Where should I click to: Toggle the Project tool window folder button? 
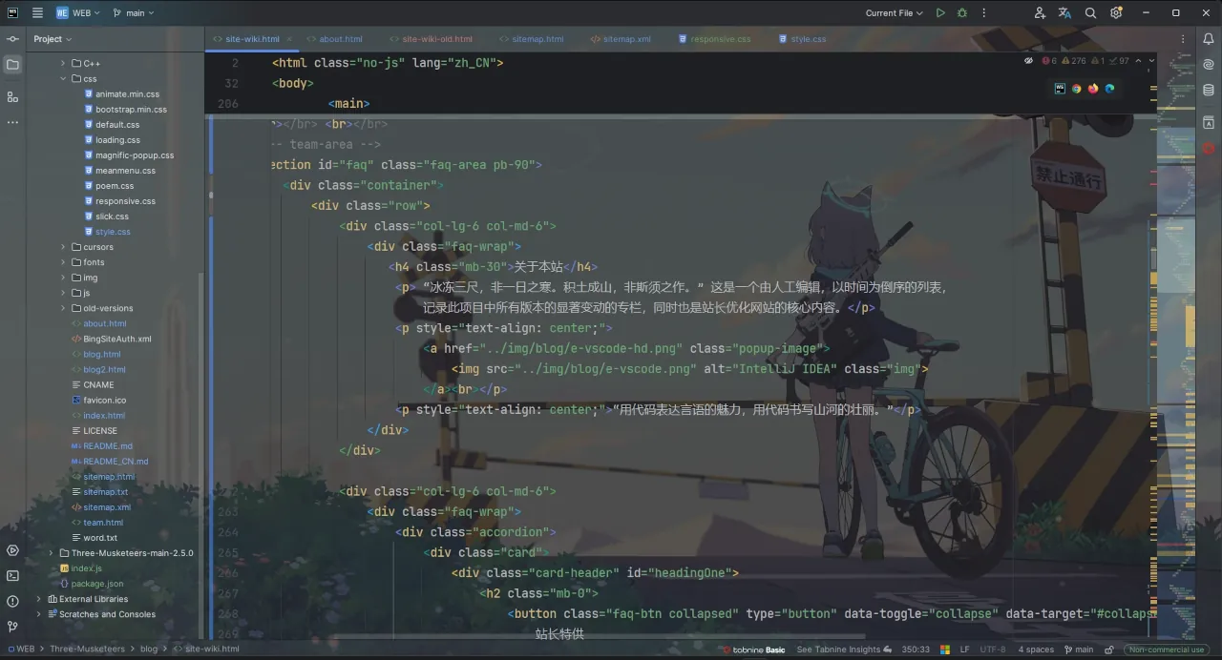12,65
